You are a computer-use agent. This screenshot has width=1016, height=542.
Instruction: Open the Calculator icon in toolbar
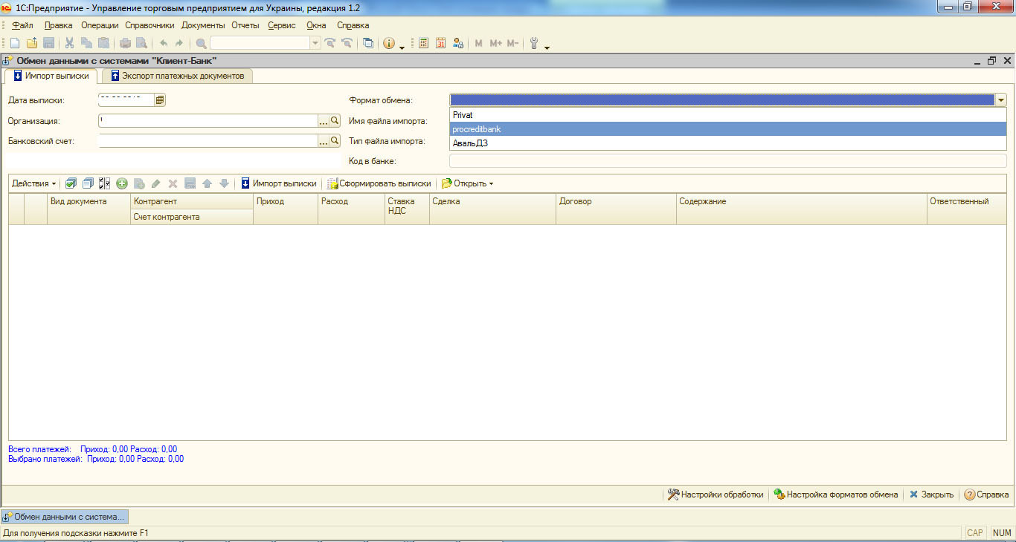(424, 44)
